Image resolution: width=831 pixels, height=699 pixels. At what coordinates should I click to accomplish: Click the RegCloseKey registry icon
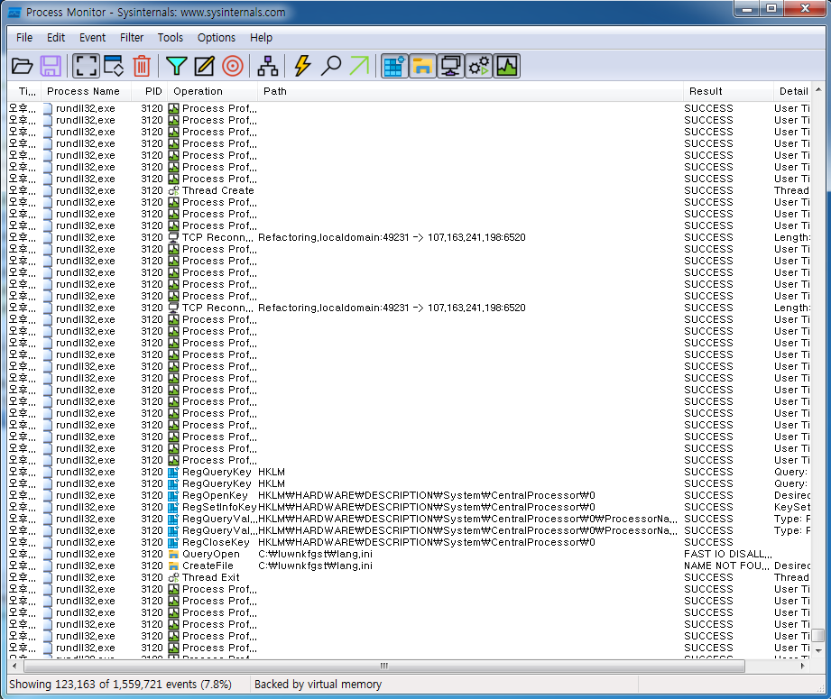pyautogui.click(x=173, y=543)
